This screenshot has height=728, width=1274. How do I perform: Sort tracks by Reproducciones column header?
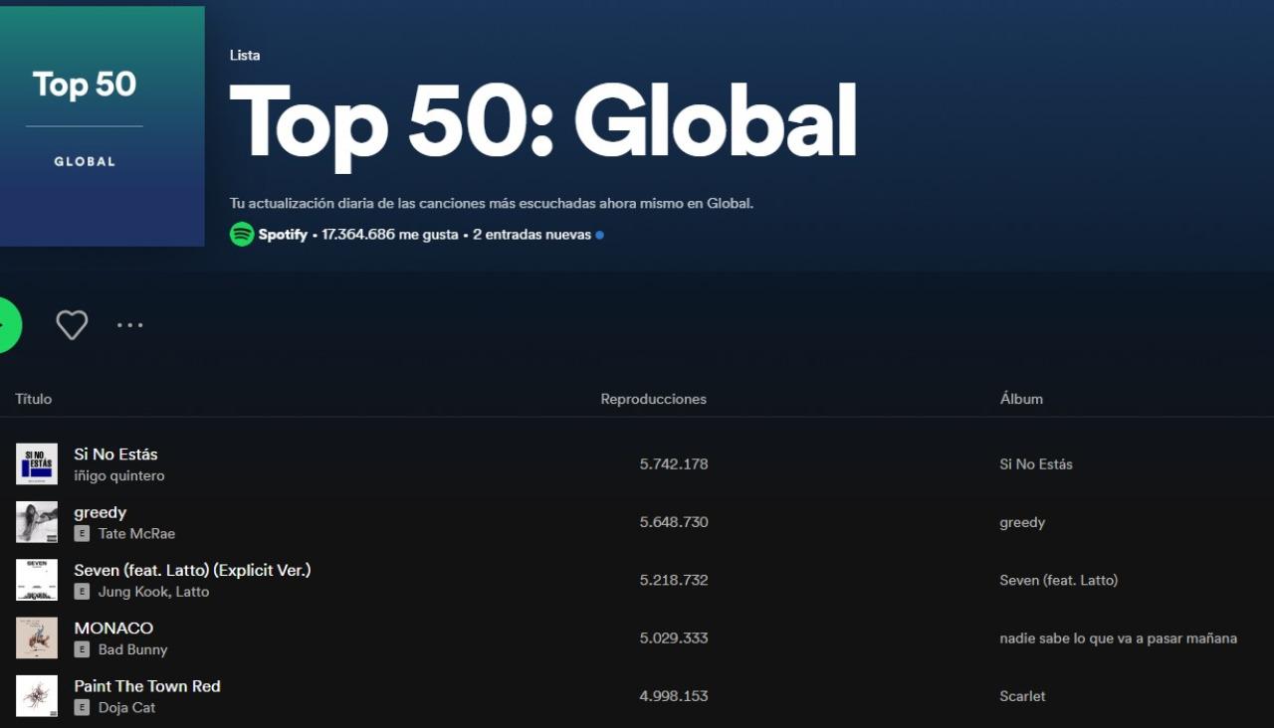[653, 398]
